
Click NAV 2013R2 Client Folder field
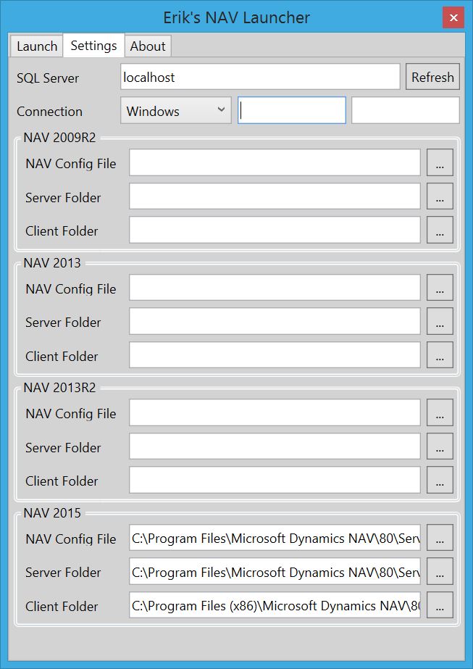click(x=275, y=480)
